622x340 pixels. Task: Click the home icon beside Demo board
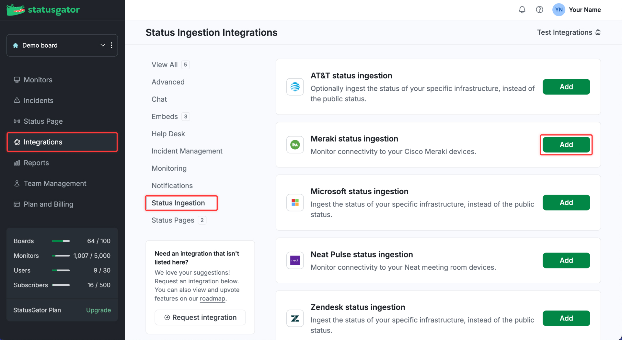click(16, 45)
